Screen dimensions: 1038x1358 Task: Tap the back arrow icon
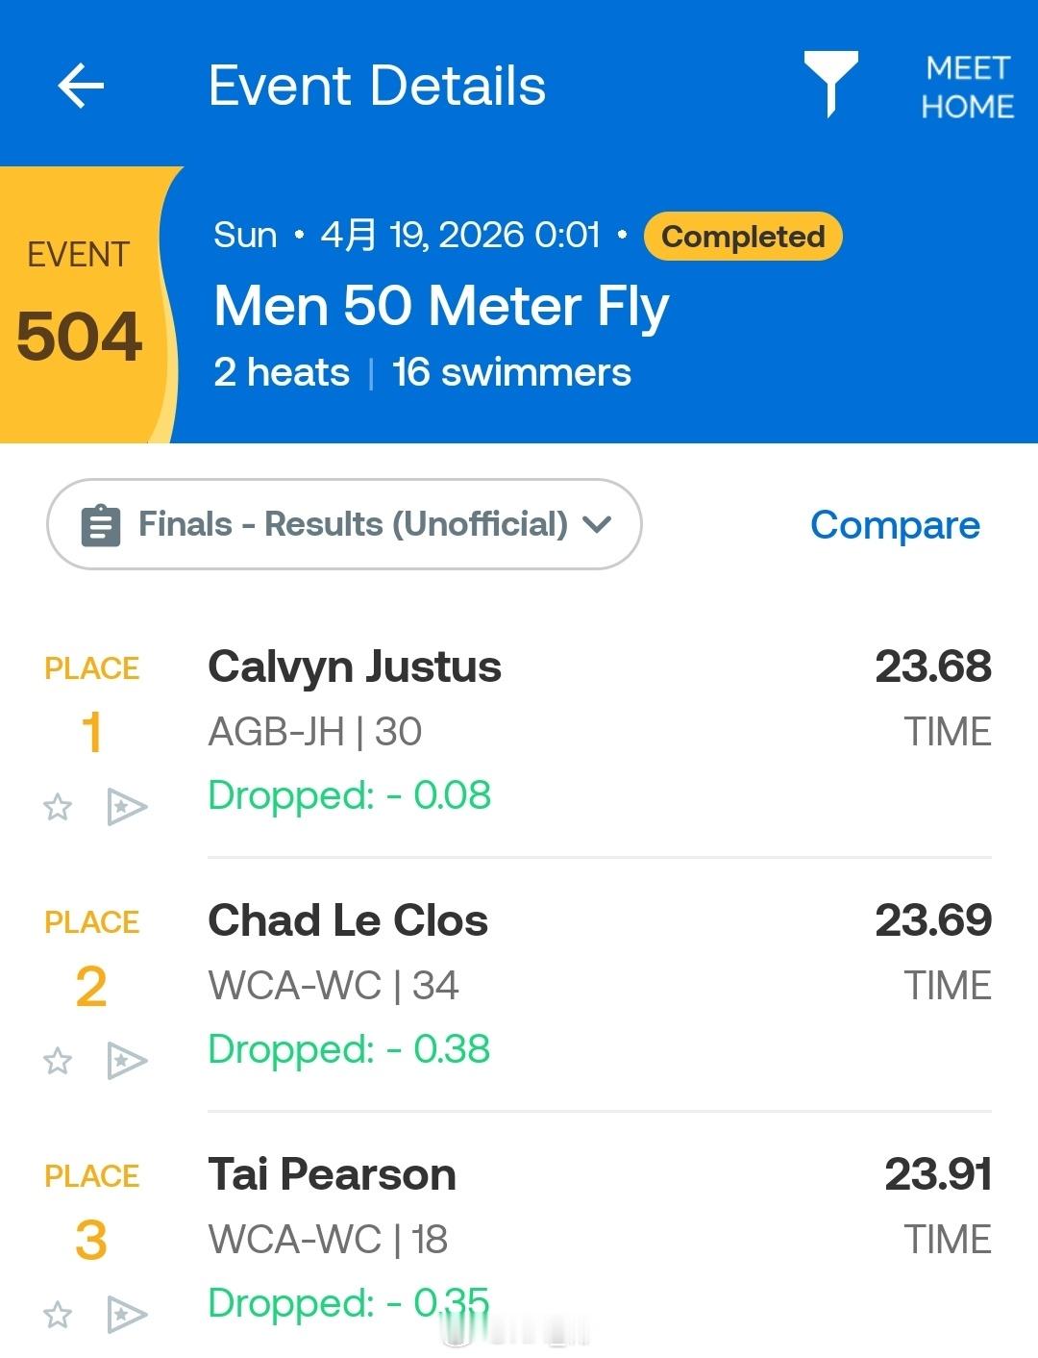[x=81, y=86]
